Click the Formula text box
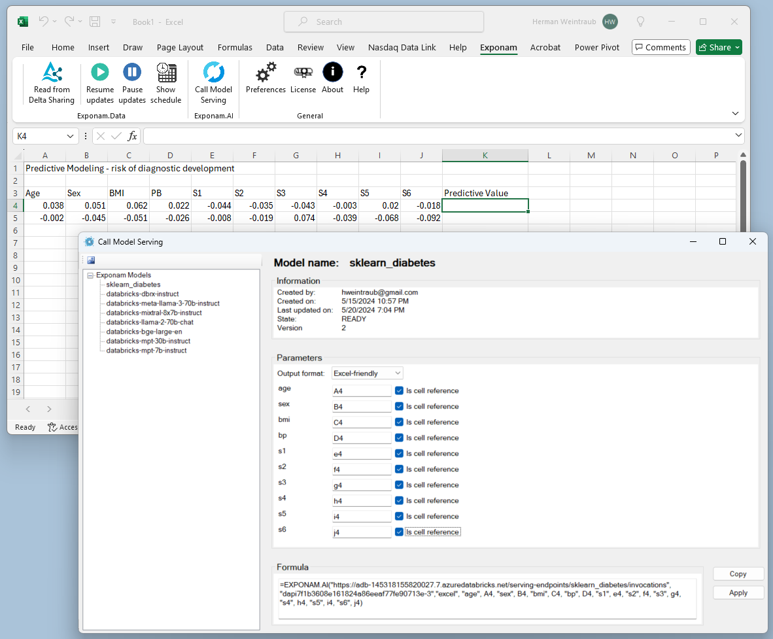The height and width of the screenshot is (639, 773). [487, 598]
